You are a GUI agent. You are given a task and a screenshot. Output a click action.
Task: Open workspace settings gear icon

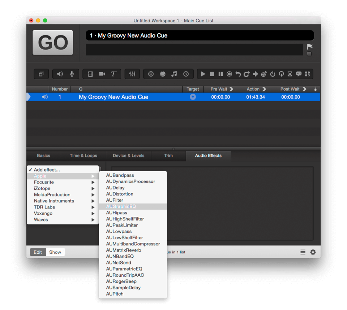point(313,252)
